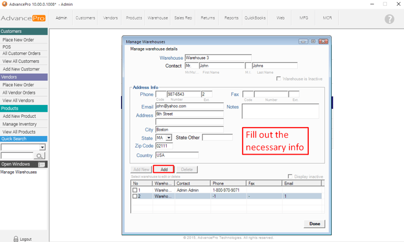404x242 pixels.
Task: Expand the Quick Search category dropdown
Action: point(42,148)
